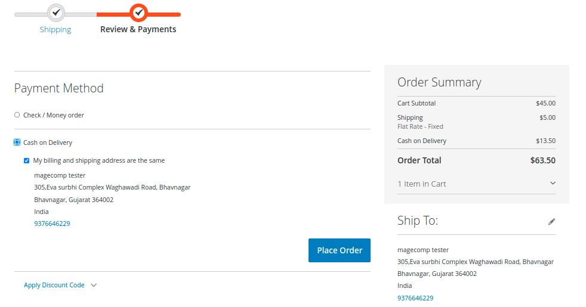Click the phone number under billing address

(52, 224)
